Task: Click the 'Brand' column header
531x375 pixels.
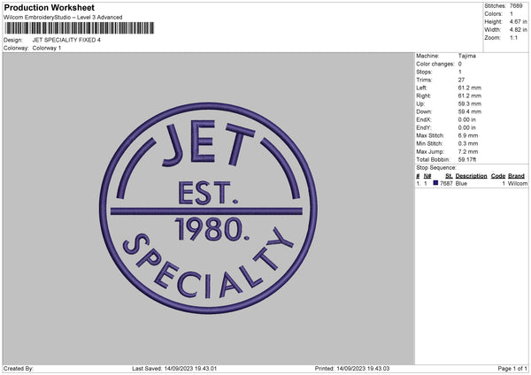Action: [517, 176]
